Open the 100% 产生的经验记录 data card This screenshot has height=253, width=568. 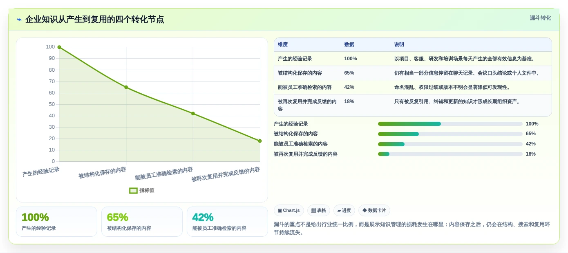56,222
